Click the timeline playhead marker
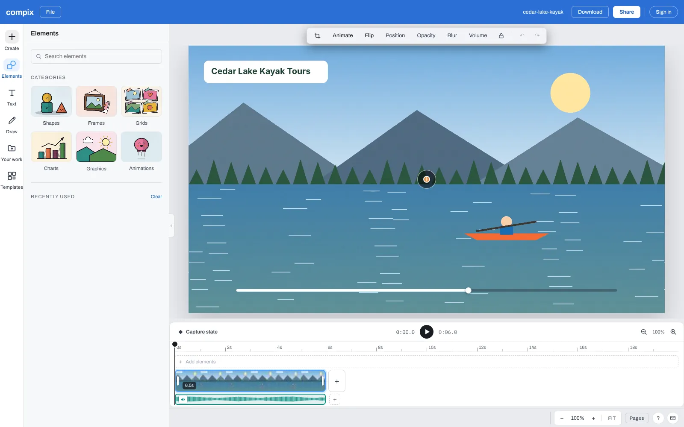 175,344
